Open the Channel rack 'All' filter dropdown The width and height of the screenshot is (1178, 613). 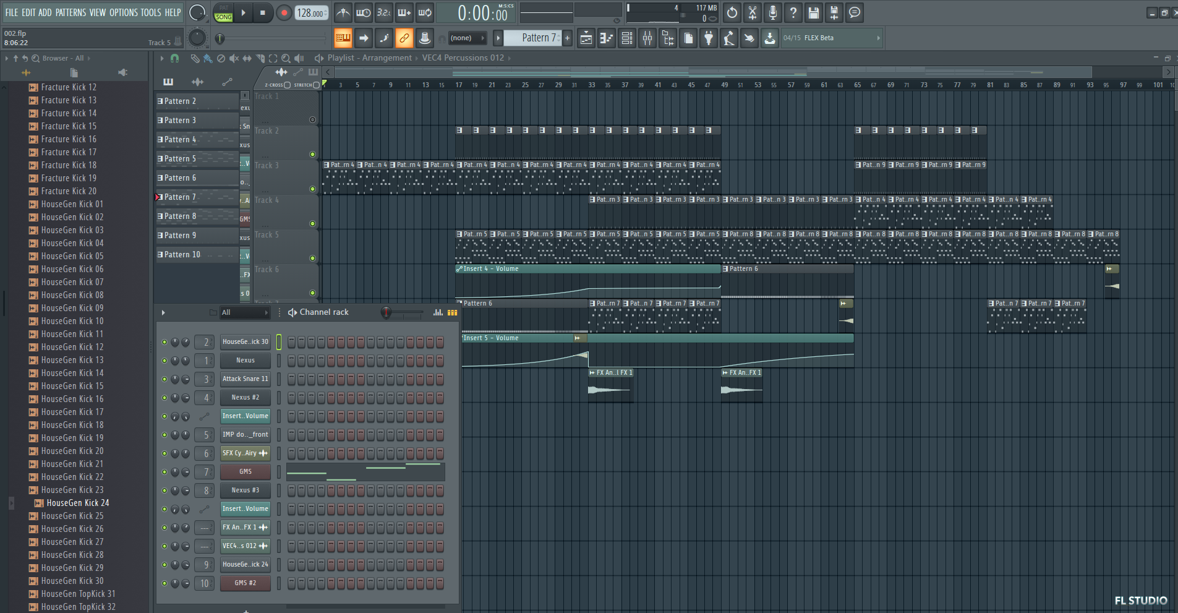pos(245,312)
